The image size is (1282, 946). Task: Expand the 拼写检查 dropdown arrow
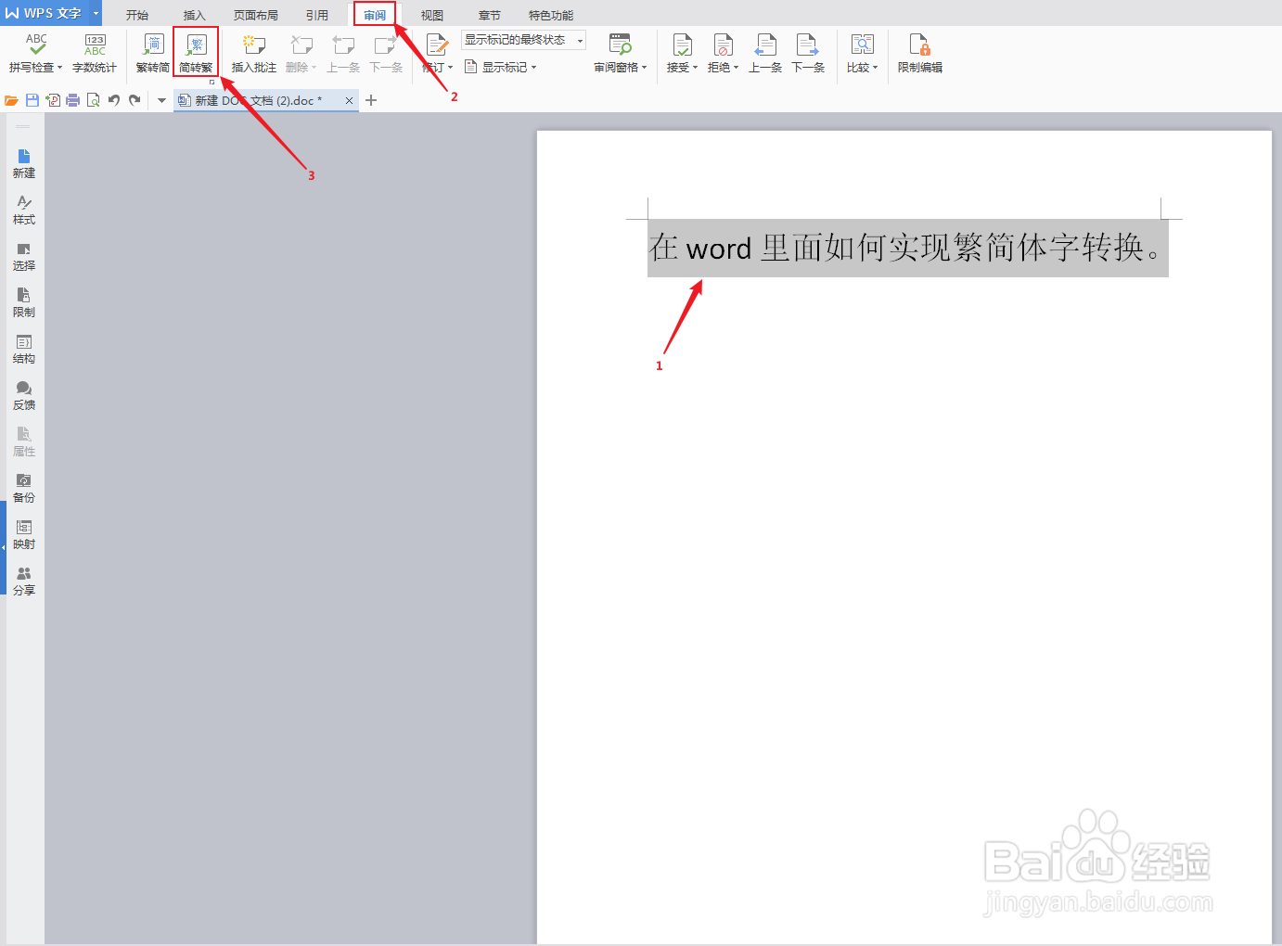59,68
